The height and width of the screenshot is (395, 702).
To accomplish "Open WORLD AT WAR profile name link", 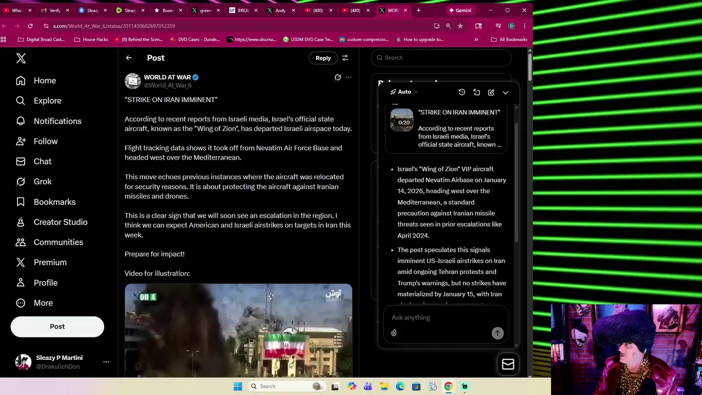I will 167,77.
